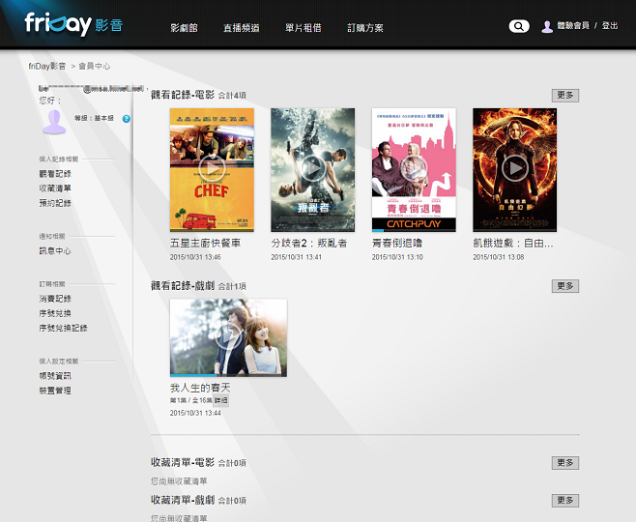This screenshot has height=522, width=636.
Task: Play the CHEF movie via play icon
Action: [212, 168]
